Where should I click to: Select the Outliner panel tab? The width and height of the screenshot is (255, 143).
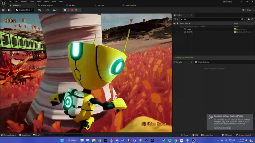pos(179,15)
